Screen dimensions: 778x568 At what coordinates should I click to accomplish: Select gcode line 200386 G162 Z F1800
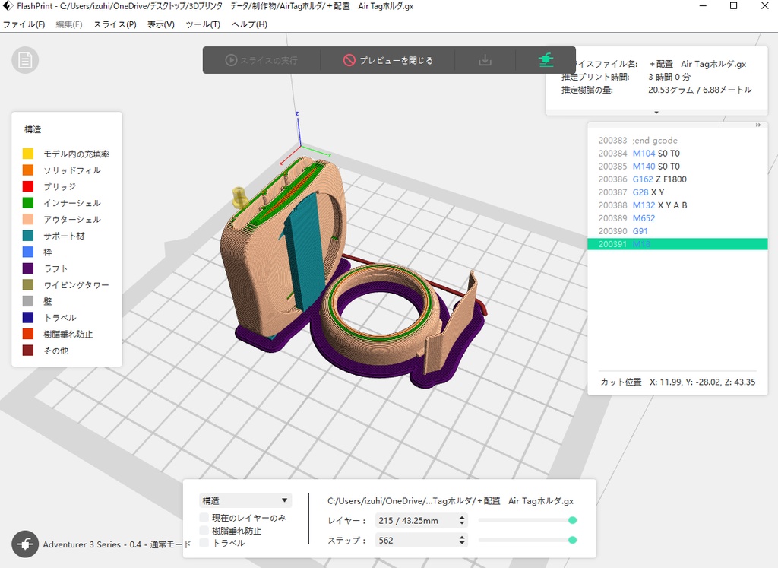click(677, 179)
